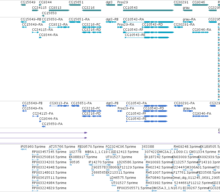Click protein CG15651-PA label
Image resolution: width=220 pixels, height=192 pixels.
[x=81, y=103]
